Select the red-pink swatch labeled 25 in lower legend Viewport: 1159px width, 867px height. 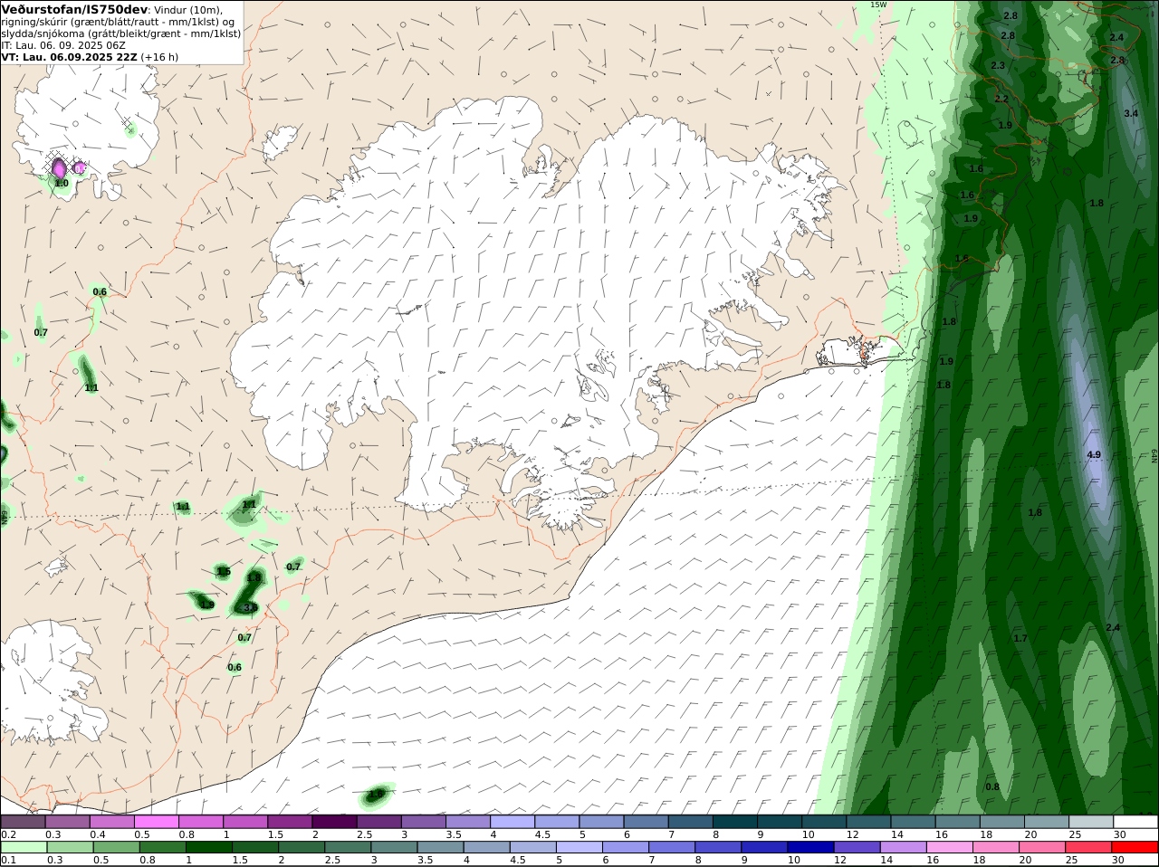[1088, 847]
